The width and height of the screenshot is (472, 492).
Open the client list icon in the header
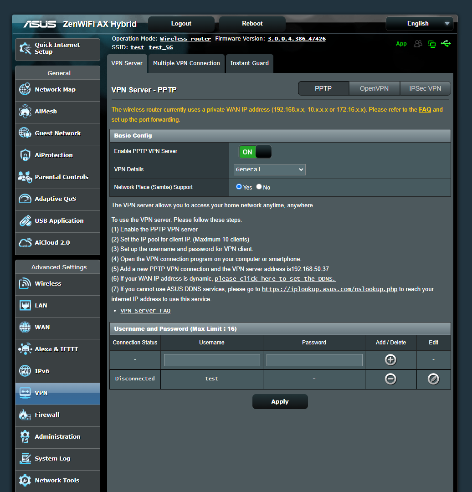pyautogui.click(x=418, y=44)
